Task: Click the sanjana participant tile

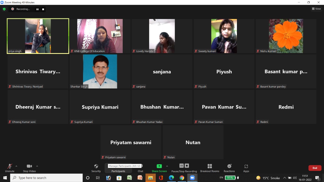Action: coord(162,71)
